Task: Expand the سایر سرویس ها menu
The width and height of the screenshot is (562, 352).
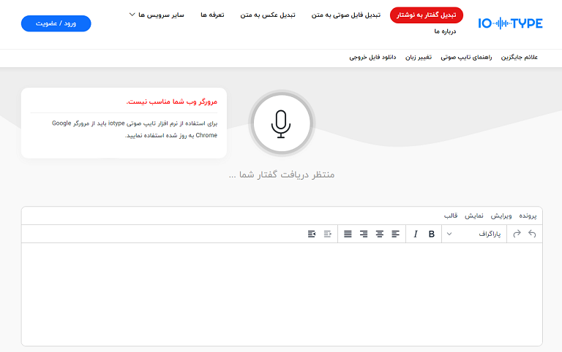Action: [x=157, y=15]
